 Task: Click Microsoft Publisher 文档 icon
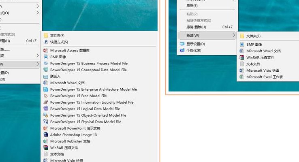(46, 141)
